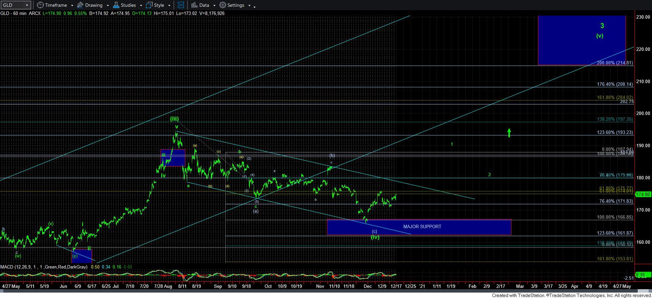Click the 160.00 price axis label

click(643, 242)
